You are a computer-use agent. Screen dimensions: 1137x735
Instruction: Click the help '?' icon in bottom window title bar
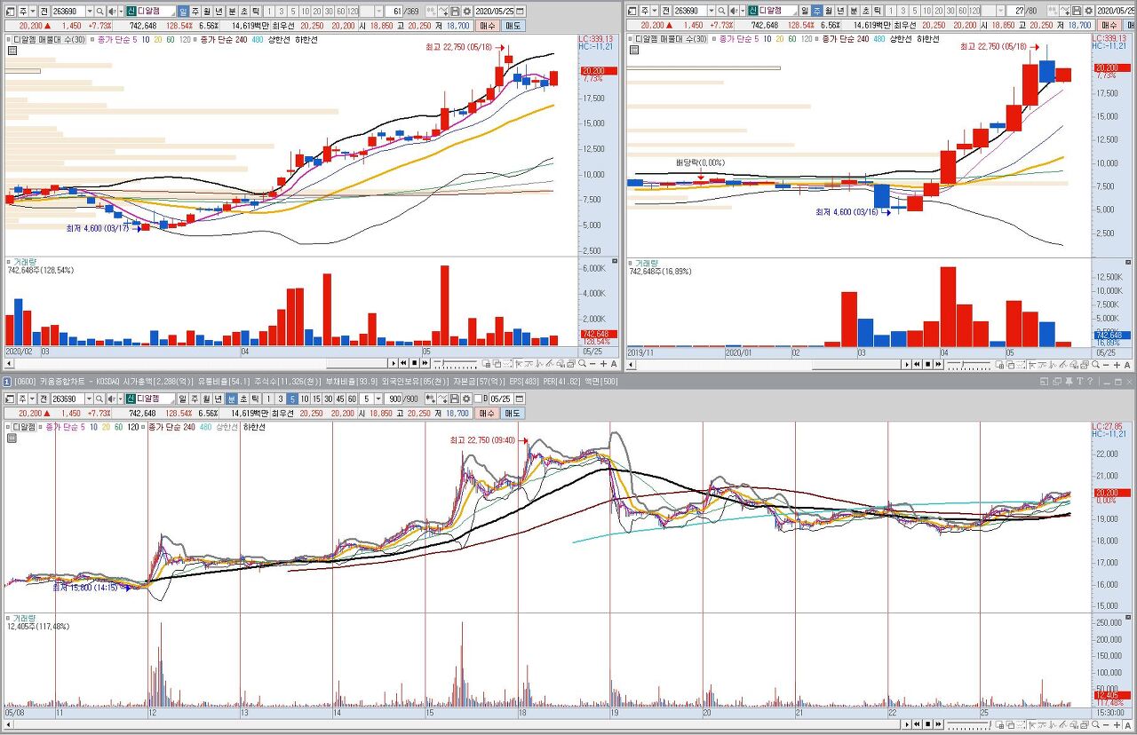click(x=1090, y=381)
